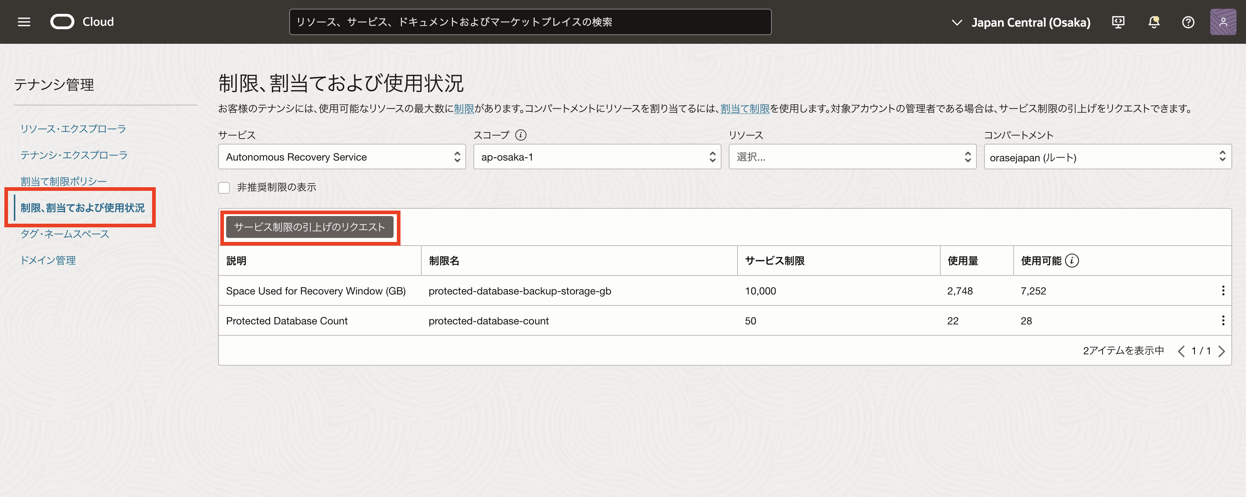Expand the サービス dropdown showing Autonomous Recovery Service
Screen dimensions: 1246x497
click(x=341, y=157)
